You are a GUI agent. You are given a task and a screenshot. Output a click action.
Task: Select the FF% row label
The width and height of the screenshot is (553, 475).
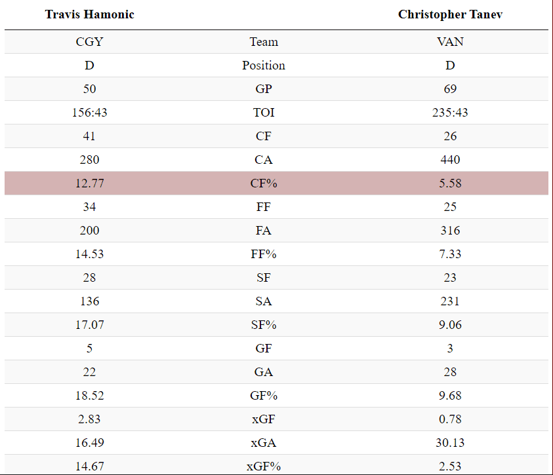[x=264, y=254]
